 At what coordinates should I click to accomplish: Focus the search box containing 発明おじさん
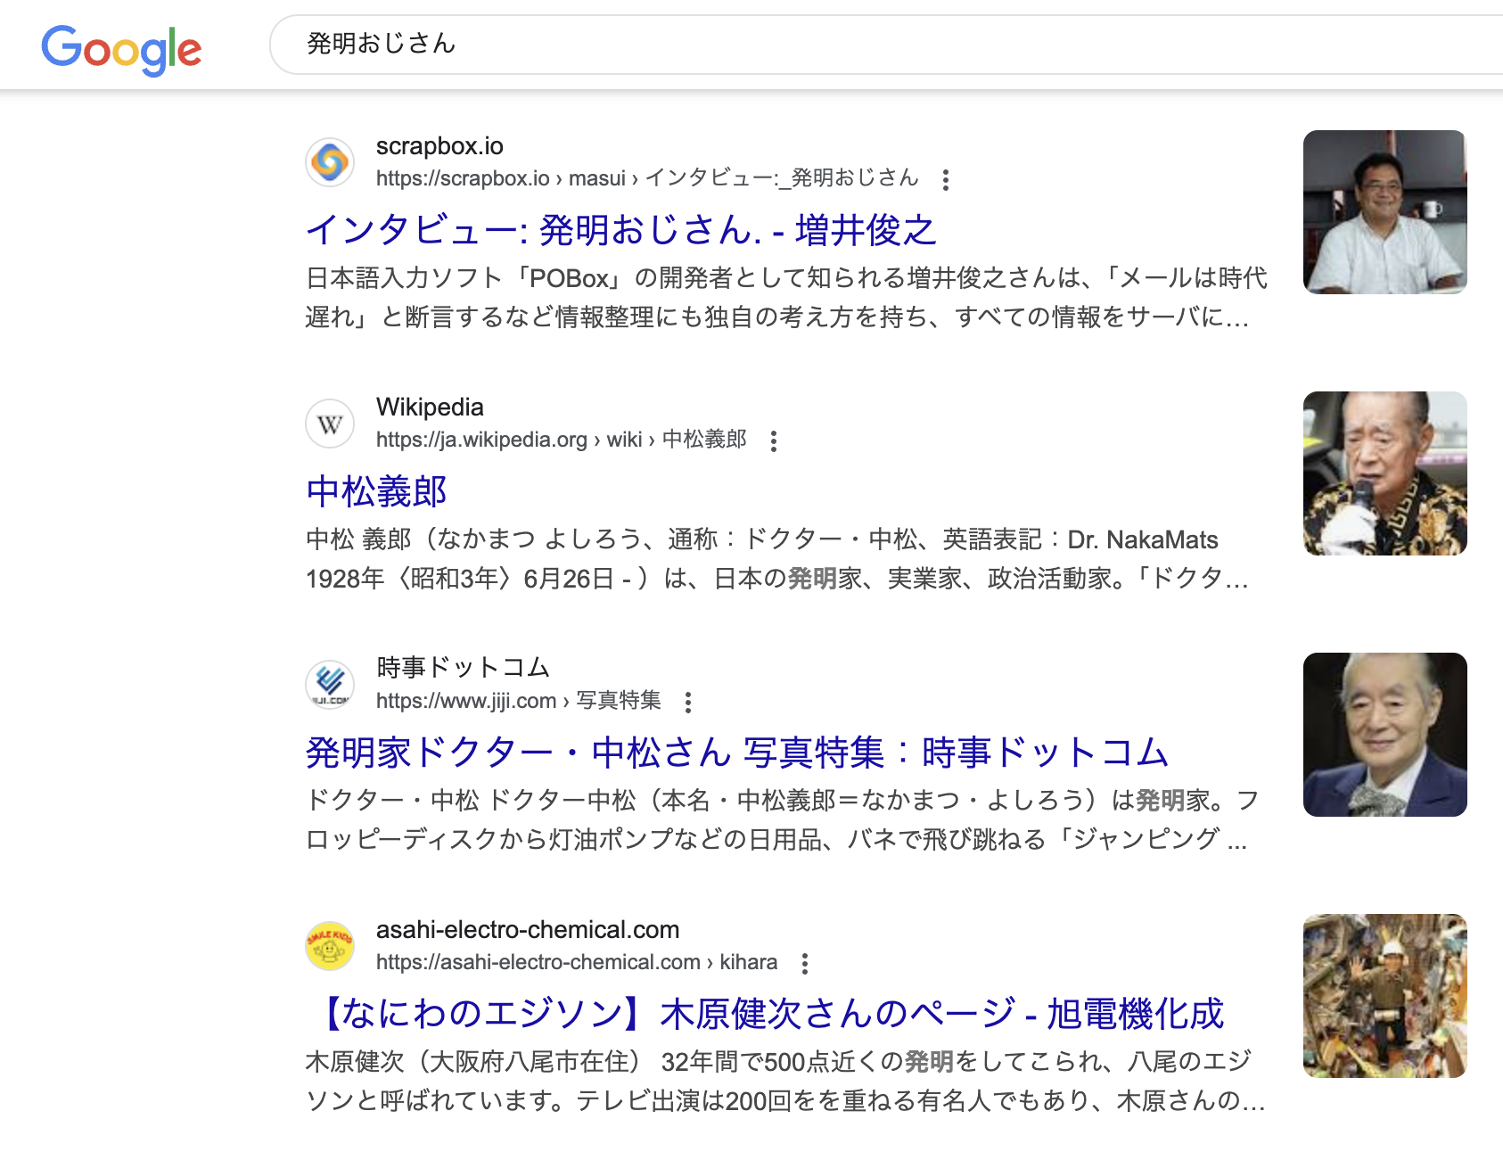886,44
